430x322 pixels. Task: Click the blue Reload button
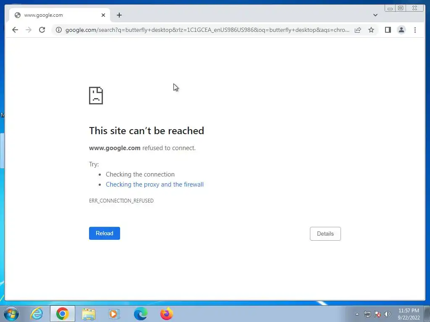tap(105, 233)
